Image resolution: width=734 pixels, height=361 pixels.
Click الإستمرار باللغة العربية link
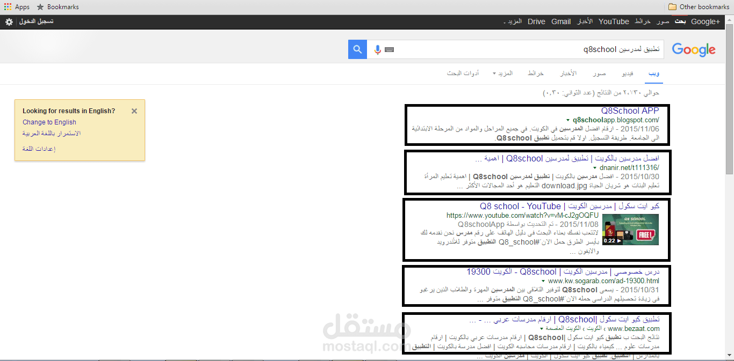[52, 133]
